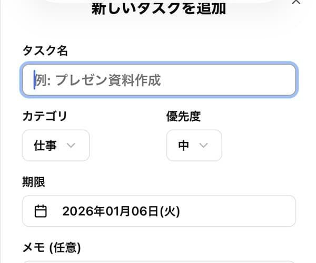Click the text cursor in task name field
316x263 pixels.
tap(35, 80)
